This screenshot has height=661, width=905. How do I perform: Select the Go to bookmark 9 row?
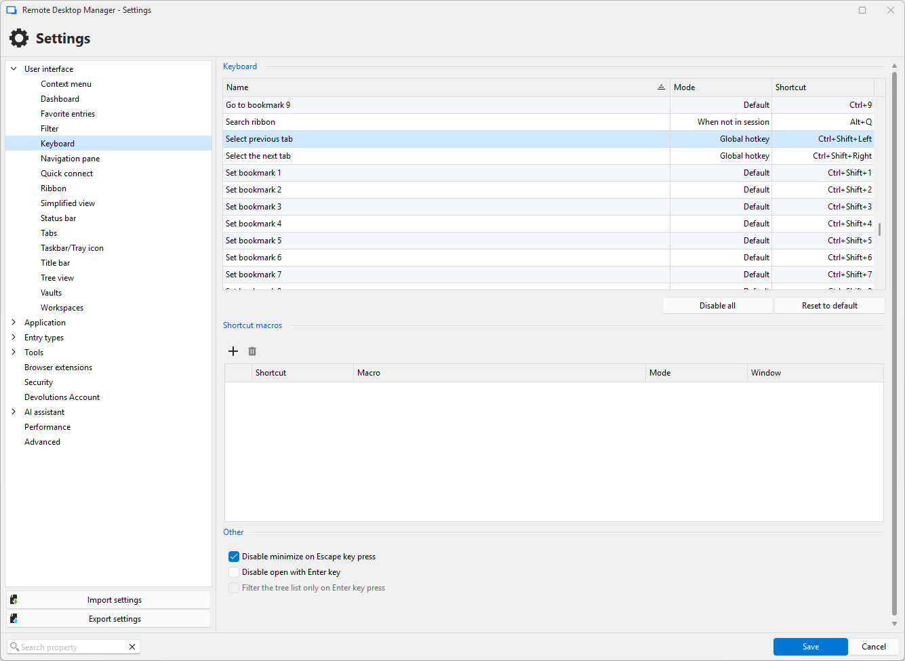(548, 105)
